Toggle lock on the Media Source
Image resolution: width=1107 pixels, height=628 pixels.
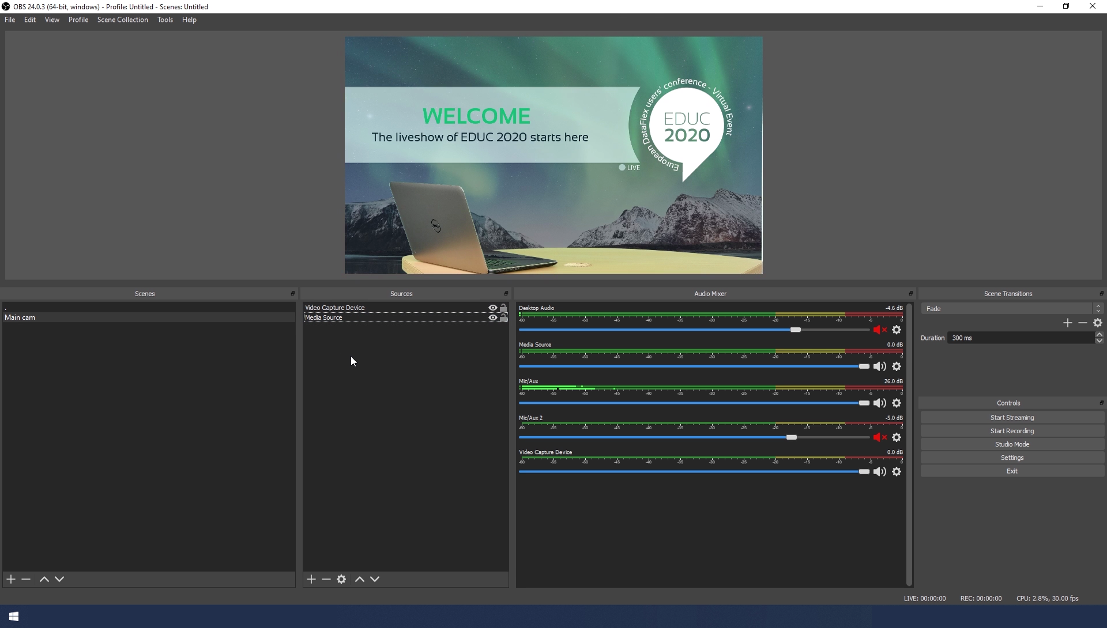pos(503,317)
